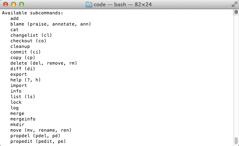Toggle full screen with the arrows icon
The height and width of the screenshot is (146, 239).
tap(235, 4)
